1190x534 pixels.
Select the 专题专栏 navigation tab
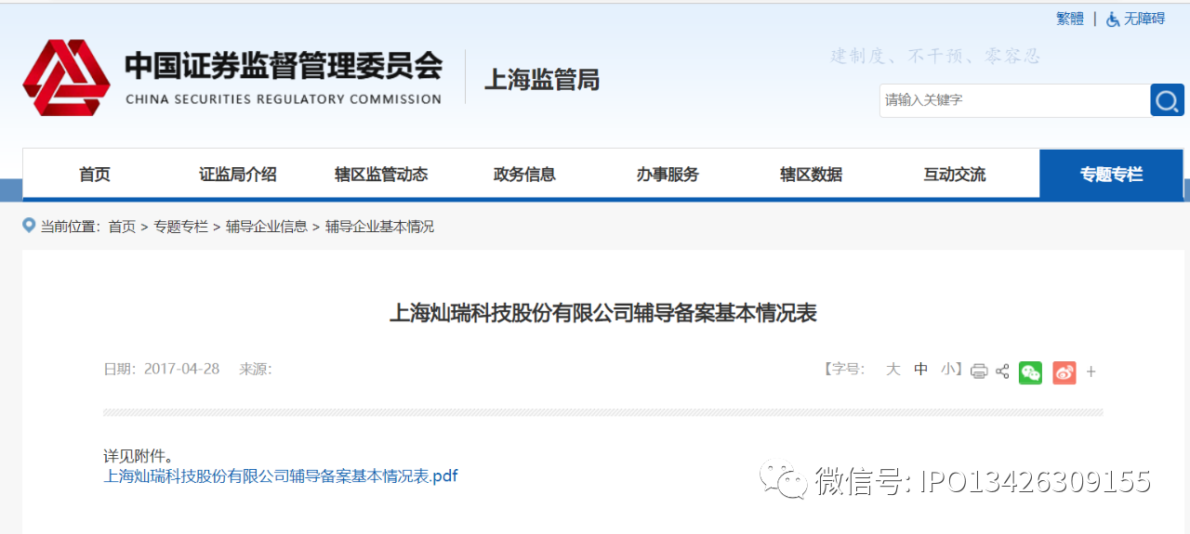pos(1111,174)
